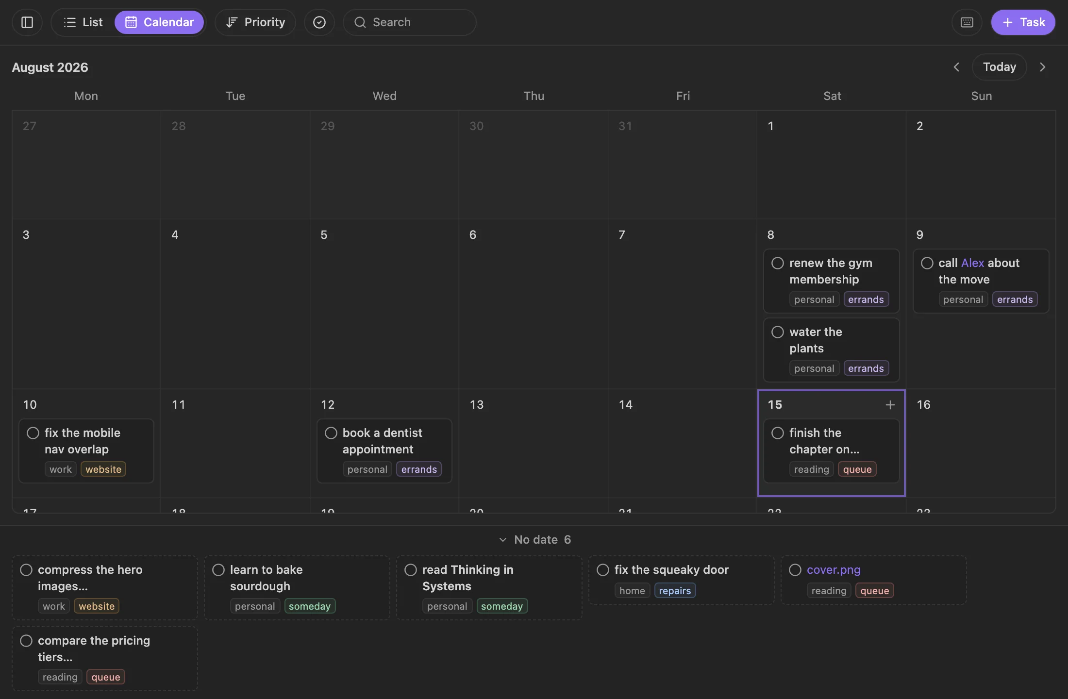Screen dimensions: 1068x699
Task: Complete 'renew the gym membership' task
Action: point(778,263)
